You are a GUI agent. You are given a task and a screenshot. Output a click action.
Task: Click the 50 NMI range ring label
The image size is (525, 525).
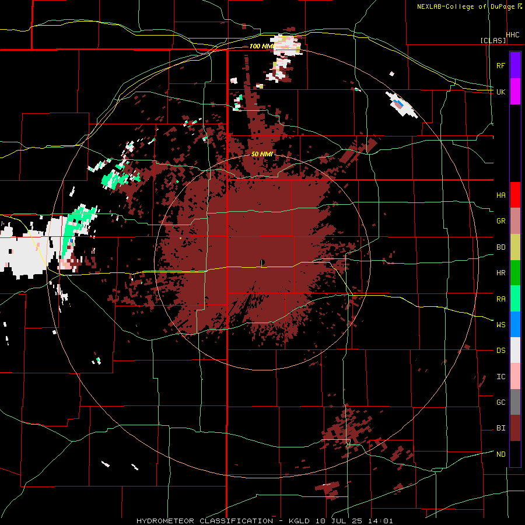[x=262, y=154]
